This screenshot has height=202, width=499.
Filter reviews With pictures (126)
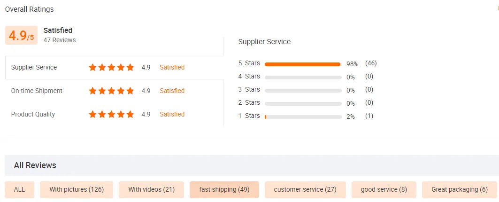pyautogui.click(x=77, y=189)
